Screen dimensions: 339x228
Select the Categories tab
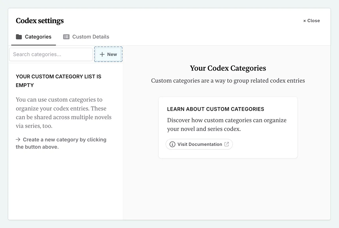pyautogui.click(x=34, y=37)
